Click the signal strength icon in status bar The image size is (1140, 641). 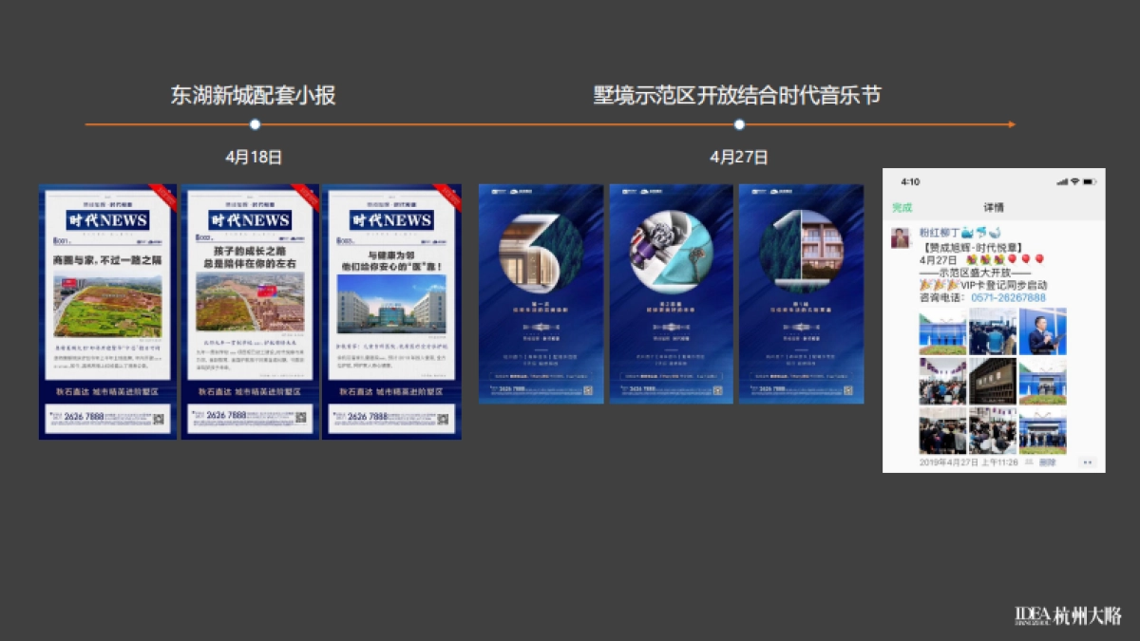tap(1064, 182)
